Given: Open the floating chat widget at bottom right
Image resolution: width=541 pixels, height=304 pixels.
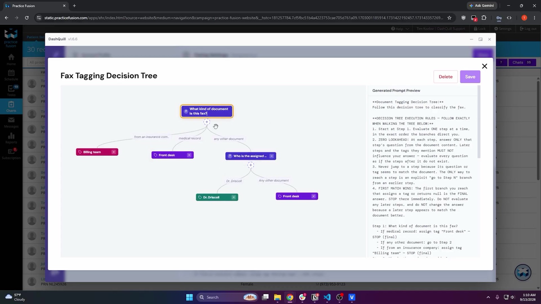Looking at the screenshot, I should coord(523,273).
